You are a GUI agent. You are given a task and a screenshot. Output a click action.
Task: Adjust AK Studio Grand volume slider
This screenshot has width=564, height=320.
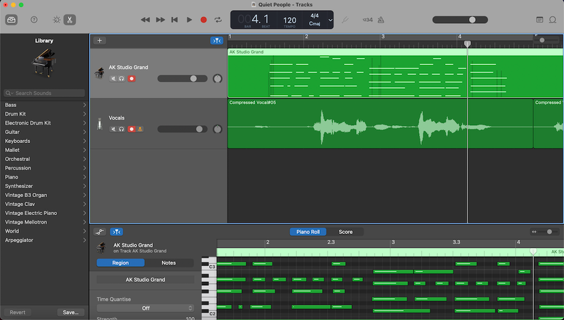pos(183,79)
